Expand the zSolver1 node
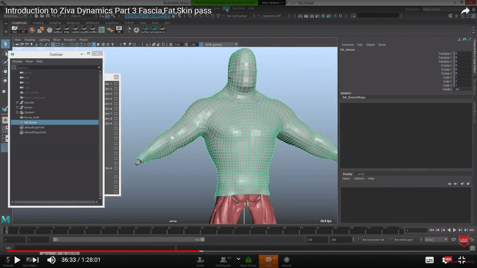 tap(17, 112)
